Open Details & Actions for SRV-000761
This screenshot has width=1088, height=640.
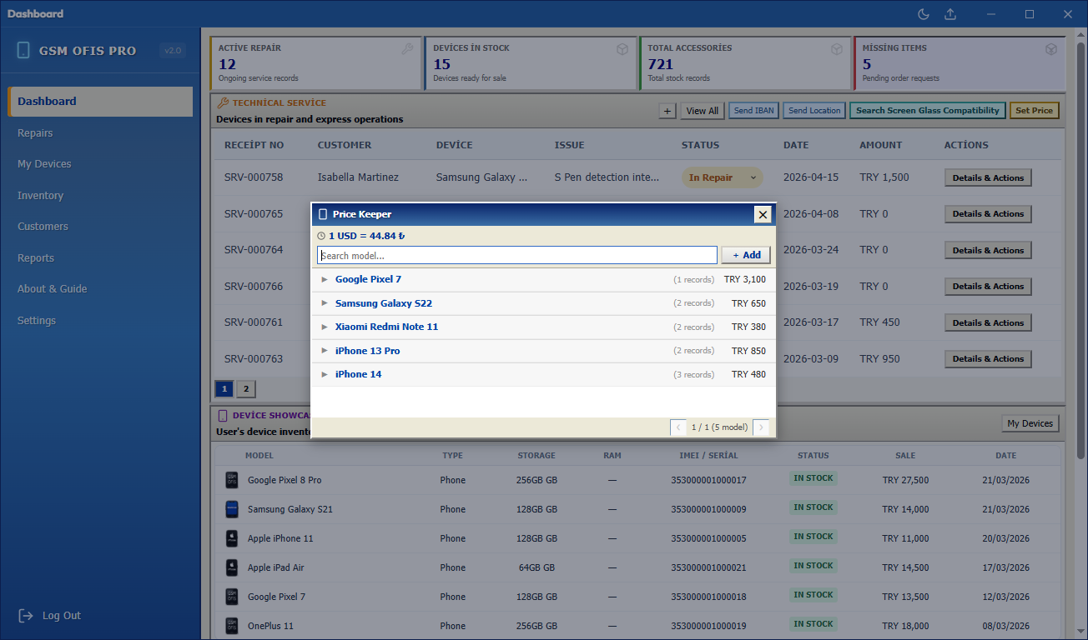[x=988, y=322]
